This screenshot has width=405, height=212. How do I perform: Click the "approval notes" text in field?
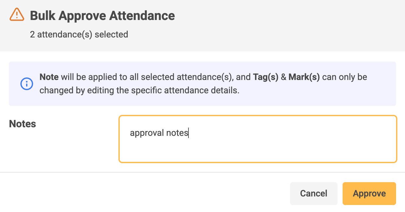pyautogui.click(x=159, y=133)
